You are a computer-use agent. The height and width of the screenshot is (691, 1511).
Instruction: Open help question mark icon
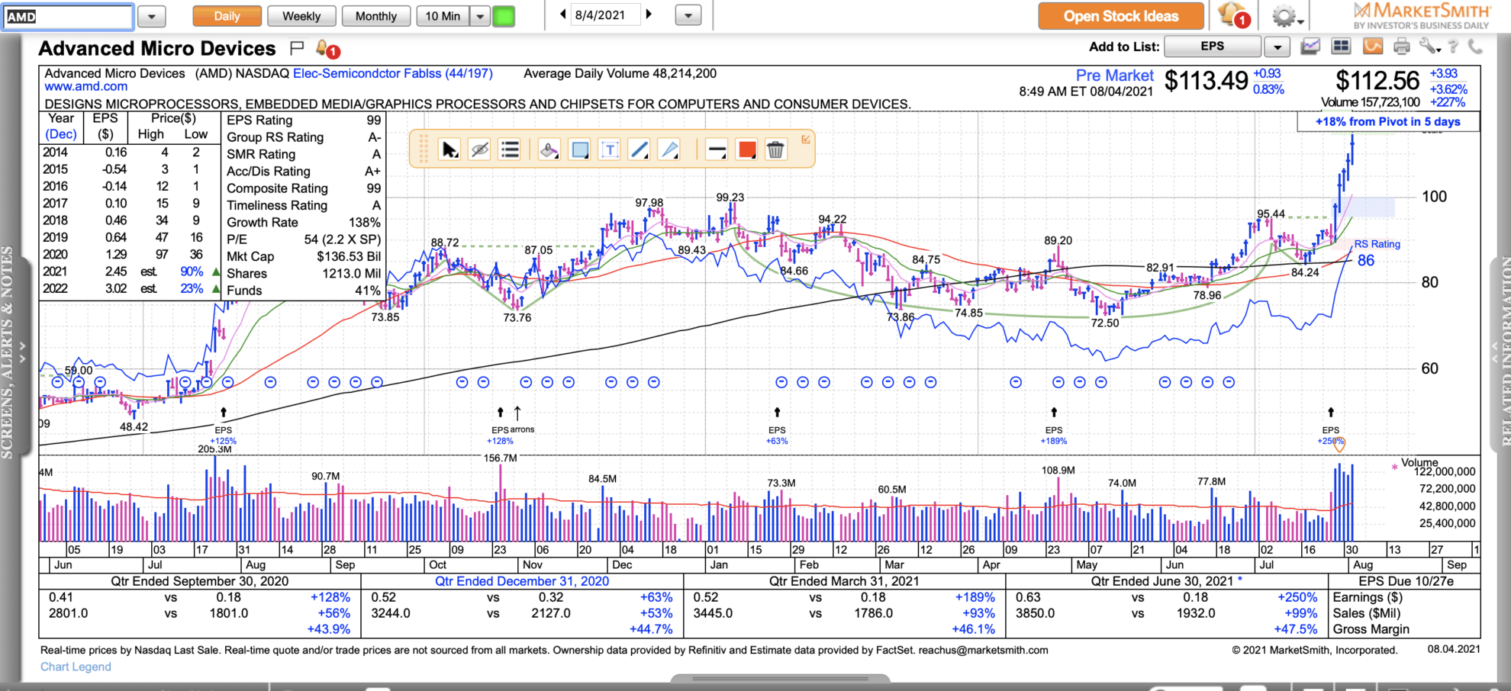[1453, 47]
